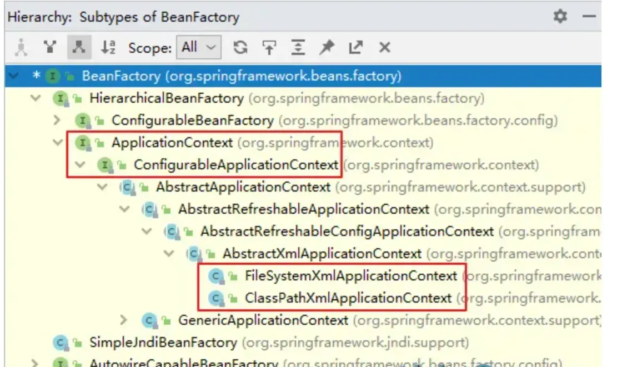Select the SimpleJndiBeanFactory class
Image resolution: width=632 pixels, height=367 pixels.
pyautogui.click(x=163, y=343)
